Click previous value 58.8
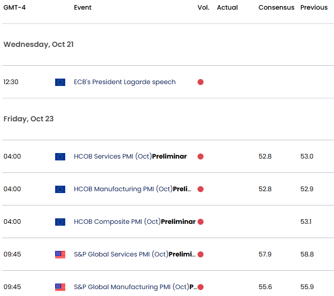334x296 pixels. pos(307,254)
